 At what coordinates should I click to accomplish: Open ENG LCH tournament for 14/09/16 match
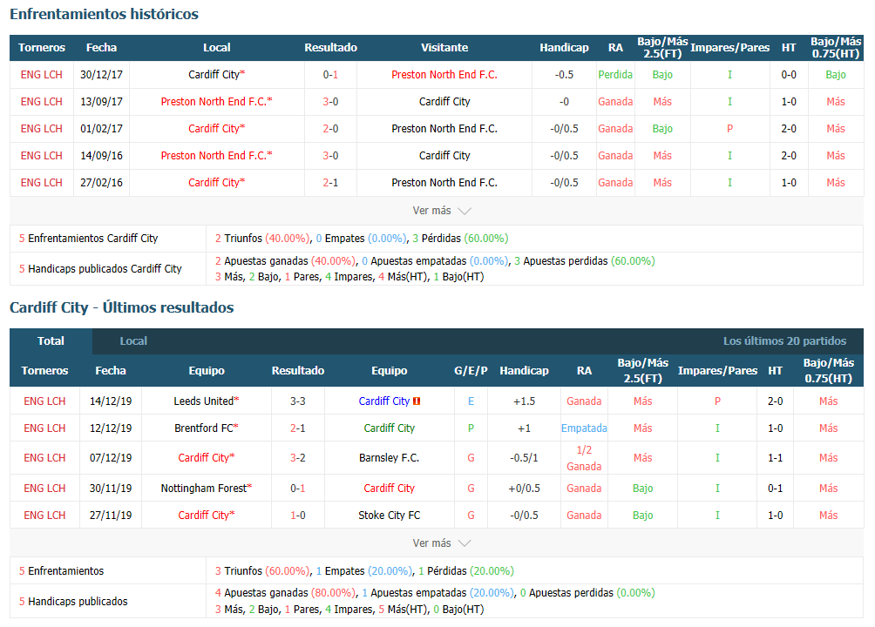click(41, 156)
